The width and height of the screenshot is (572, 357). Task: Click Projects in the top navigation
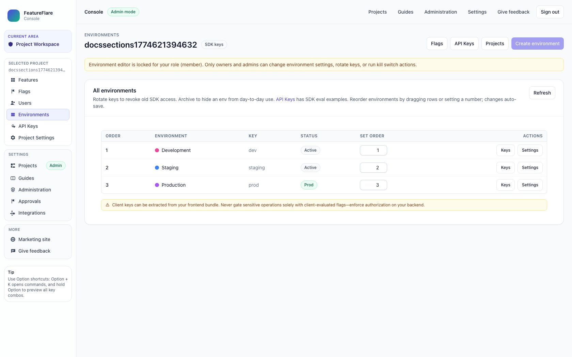tap(378, 12)
